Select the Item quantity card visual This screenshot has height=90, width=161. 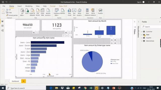[x=57, y=25]
